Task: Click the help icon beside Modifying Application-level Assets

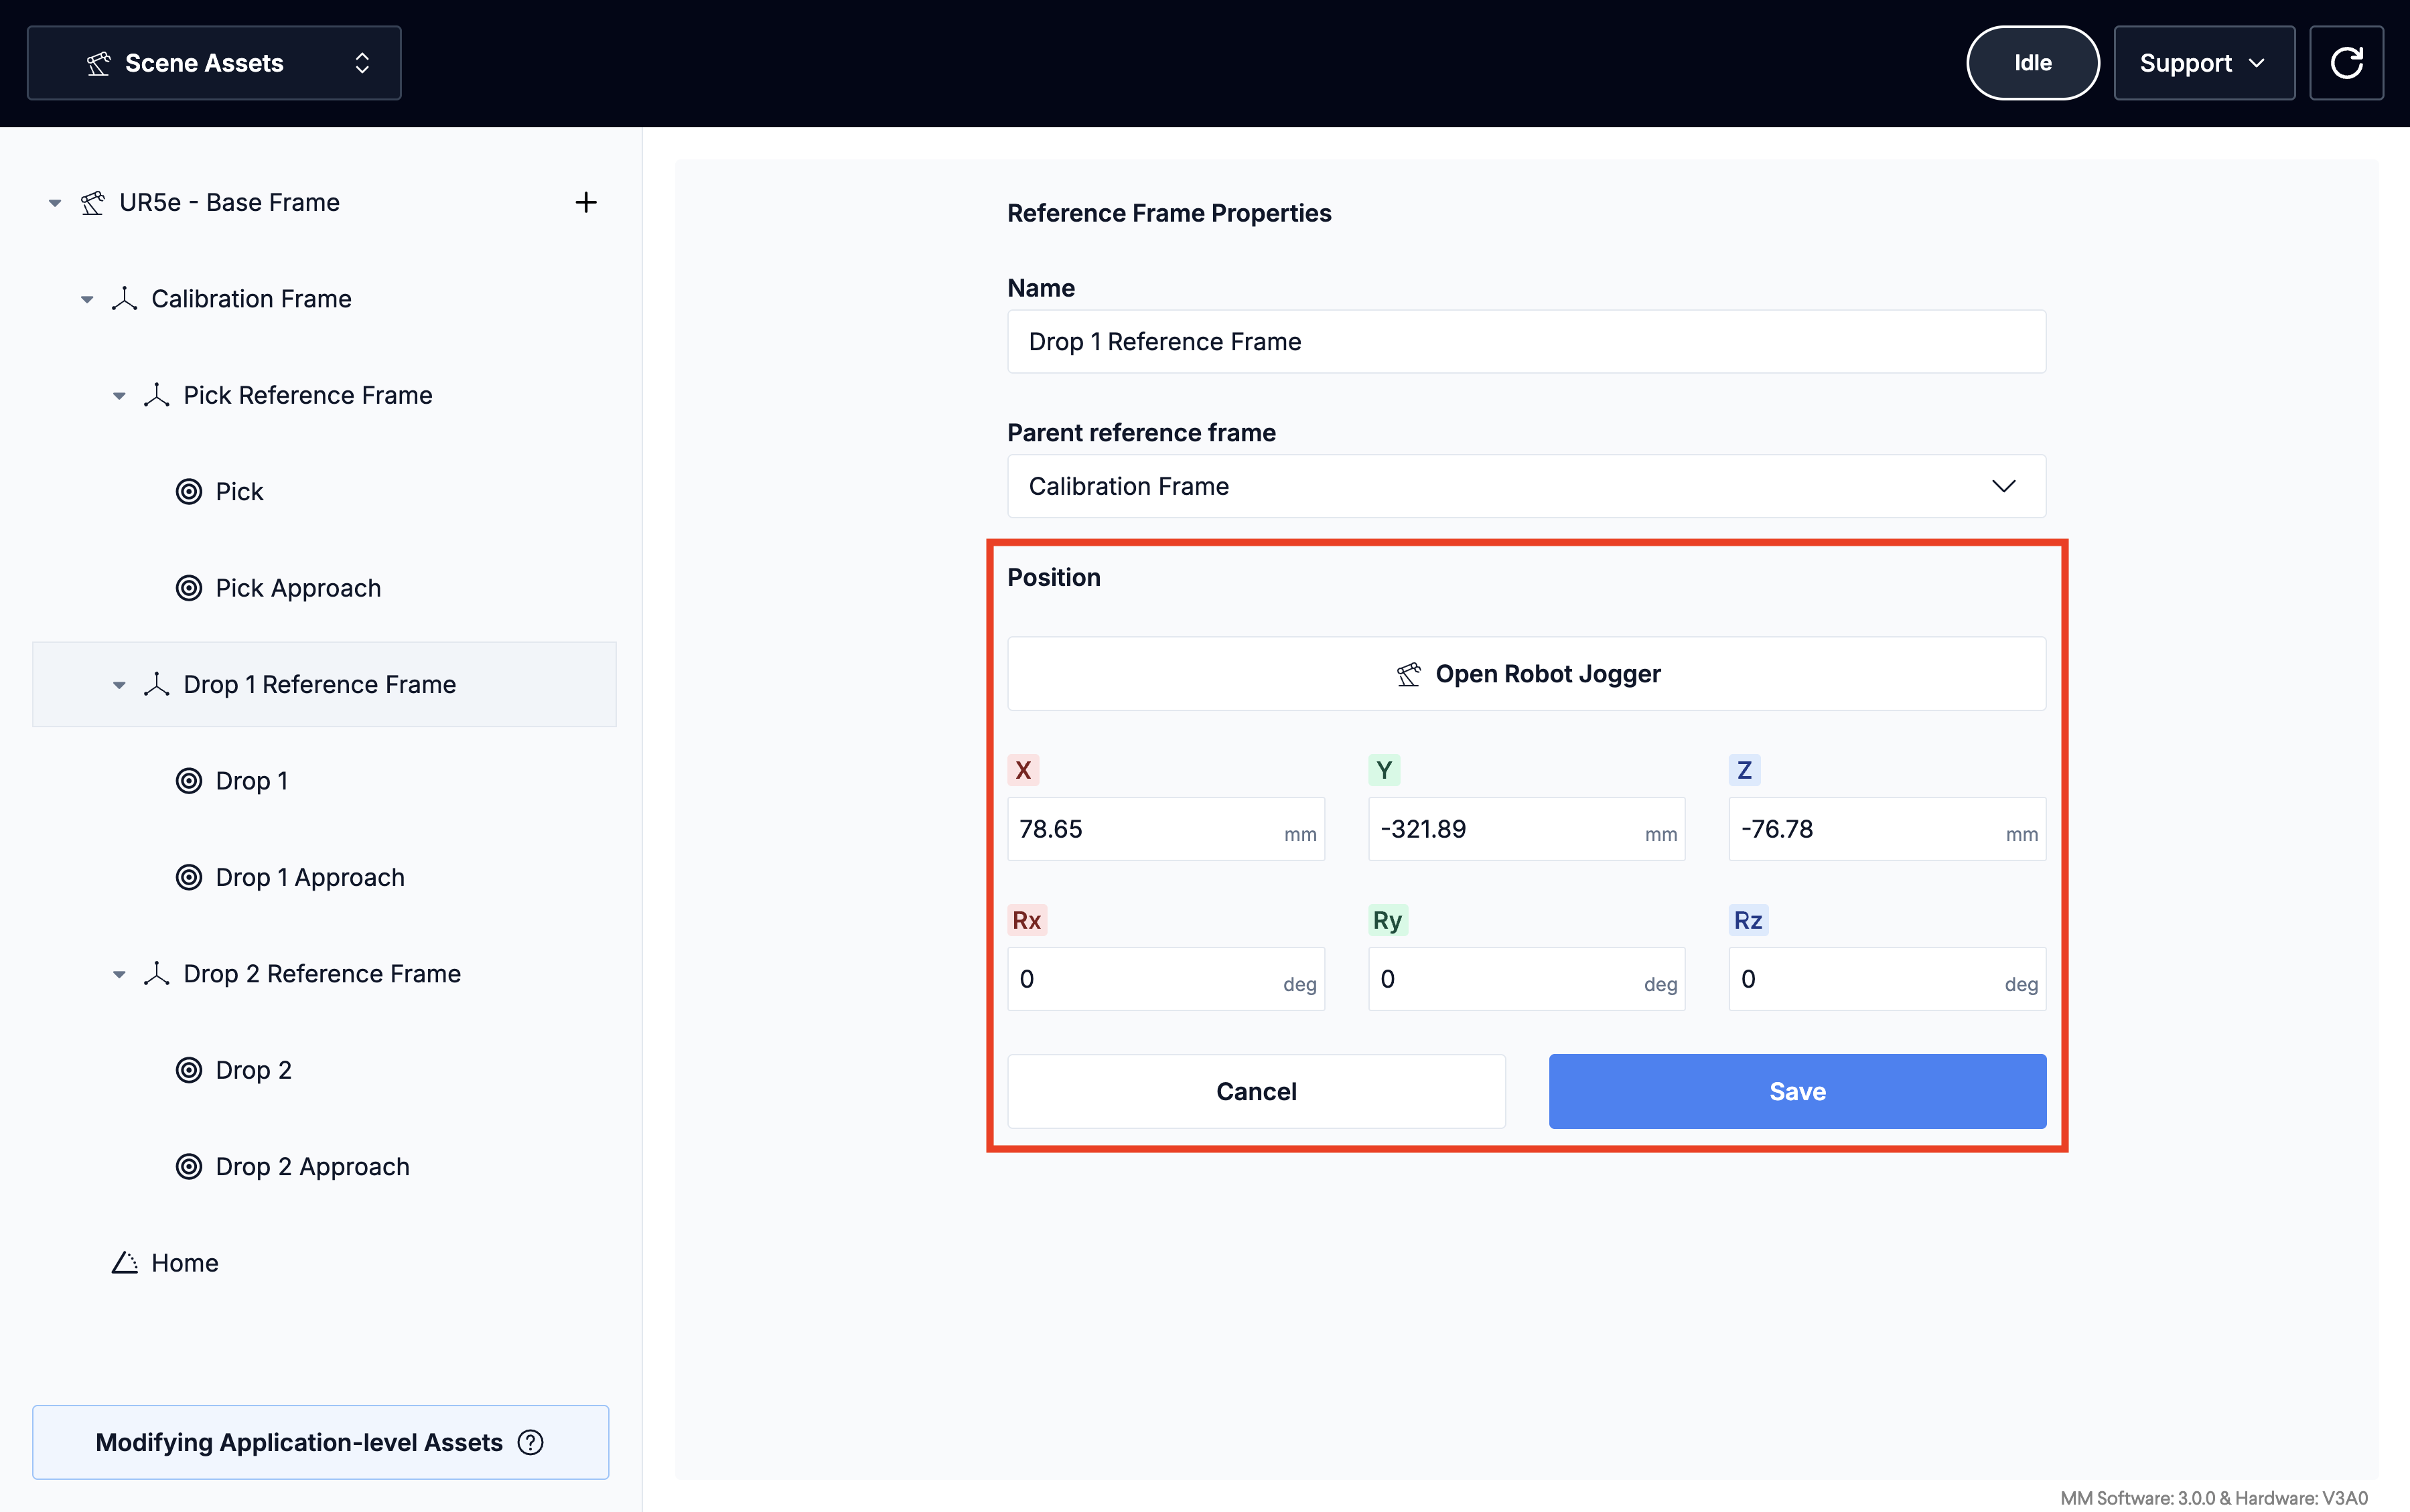Action: coord(530,1443)
